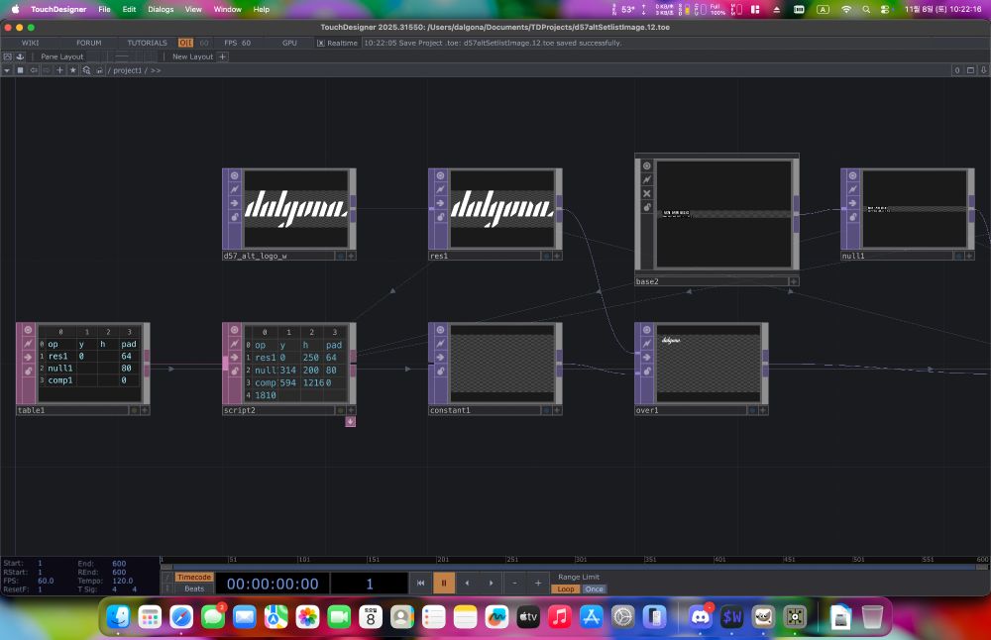This screenshot has width=991, height=640.
Task: Click plus expander on table1 node
Action: click(x=146, y=410)
